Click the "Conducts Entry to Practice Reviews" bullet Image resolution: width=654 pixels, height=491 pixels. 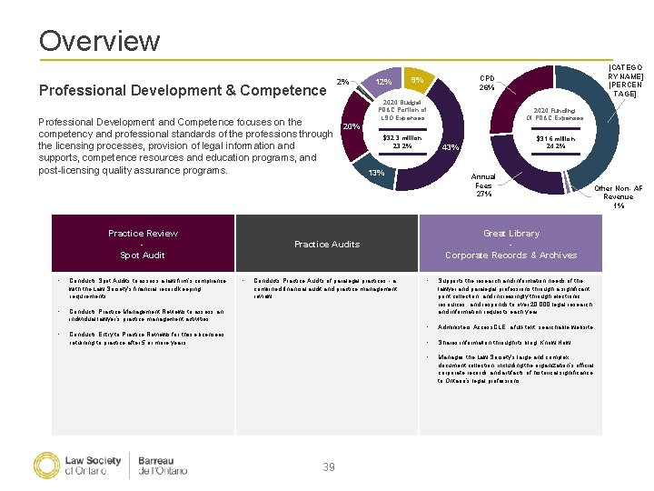[146, 338]
